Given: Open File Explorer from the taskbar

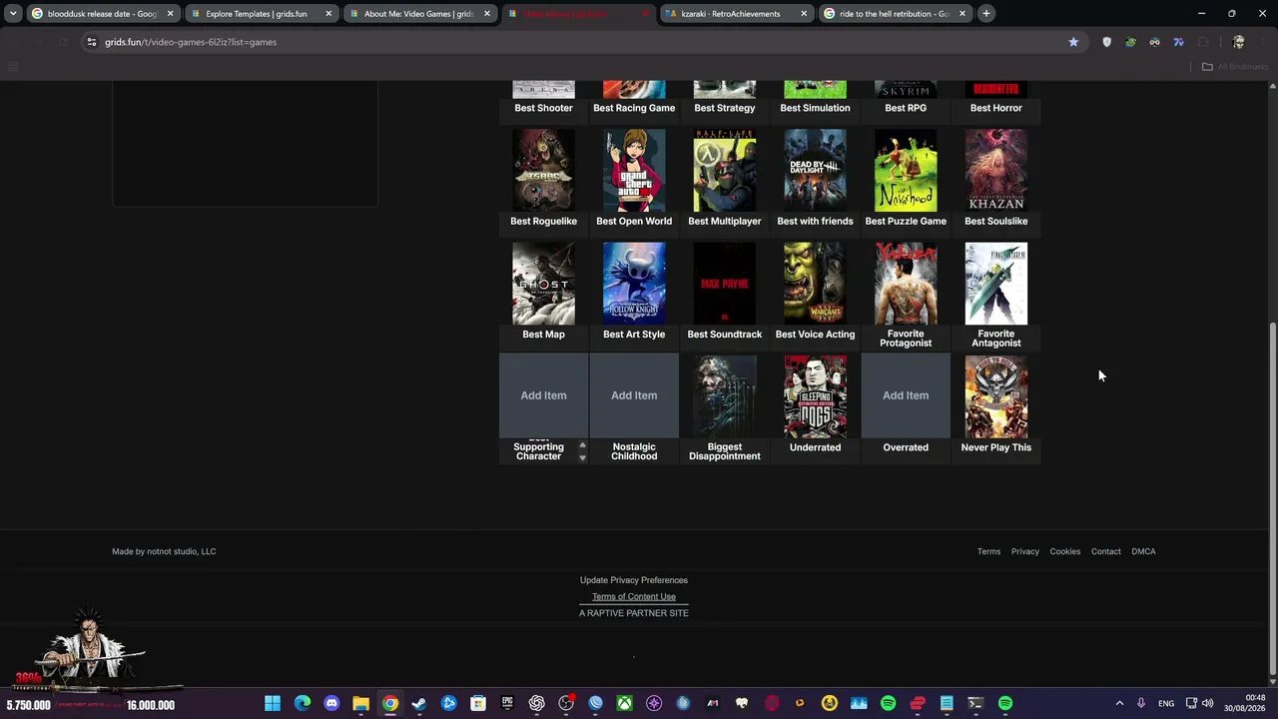Looking at the screenshot, I should pyautogui.click(x=360, y=704).
